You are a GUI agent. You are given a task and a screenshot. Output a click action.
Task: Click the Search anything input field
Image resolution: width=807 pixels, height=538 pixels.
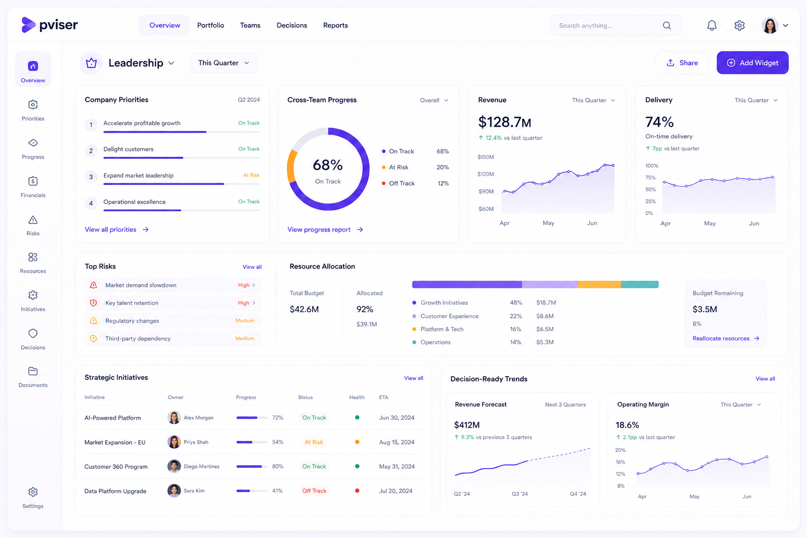[x=615, y=25]
